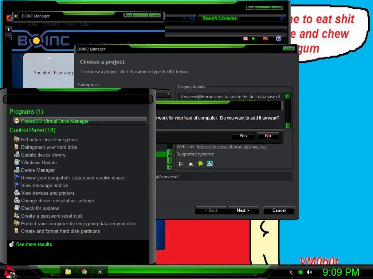Click the project list scrollbar thumb
373x279 pixels.
(169, 156)
